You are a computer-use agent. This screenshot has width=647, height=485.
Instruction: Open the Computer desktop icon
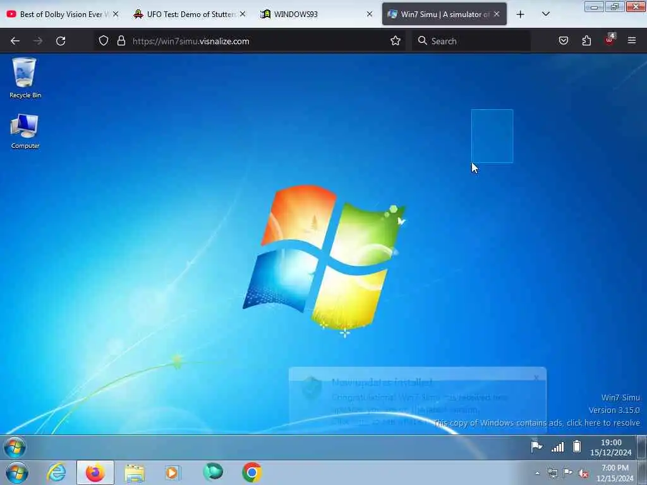[25, 131]
